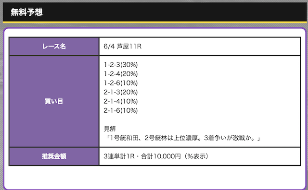The width and height of the screenshot is (308, 190).
Task: Click the yellow underline below the header
Action: point(154,23)
